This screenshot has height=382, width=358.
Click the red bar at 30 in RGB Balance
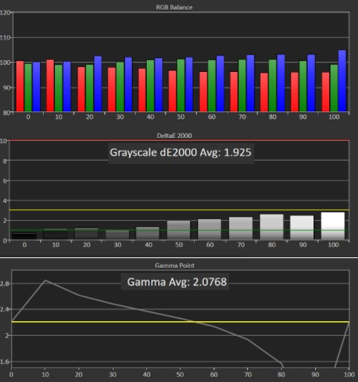[112, 90]
